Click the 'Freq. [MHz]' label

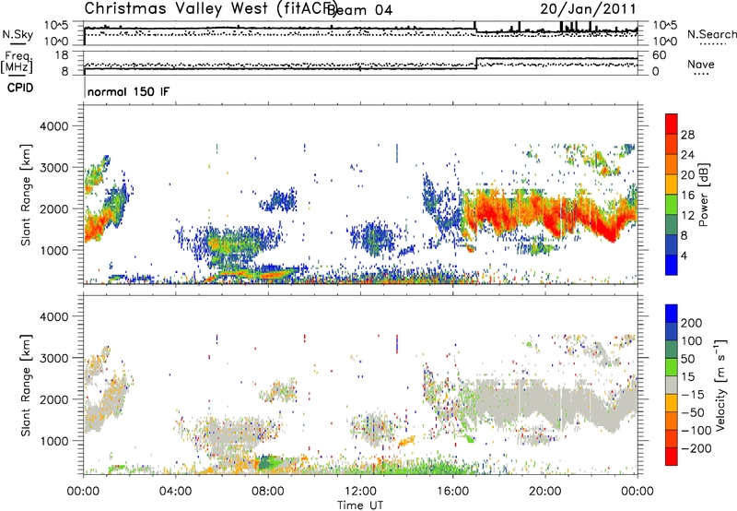coord(18,63)
